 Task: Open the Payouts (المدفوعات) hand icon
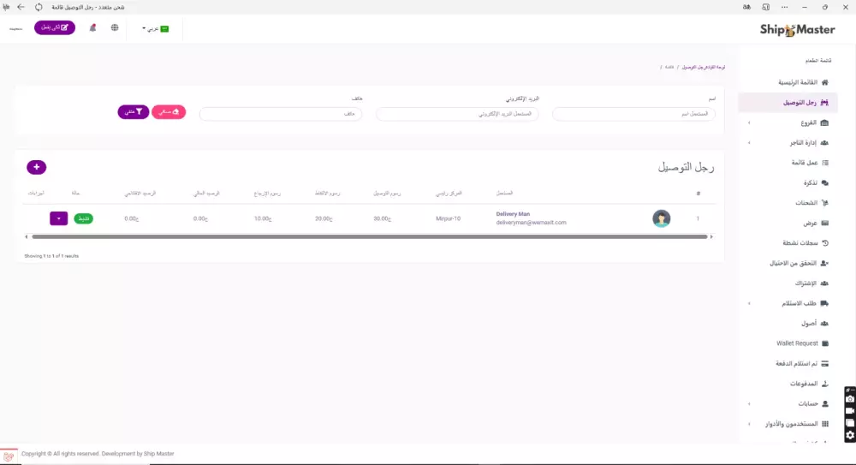click(825, 384)
